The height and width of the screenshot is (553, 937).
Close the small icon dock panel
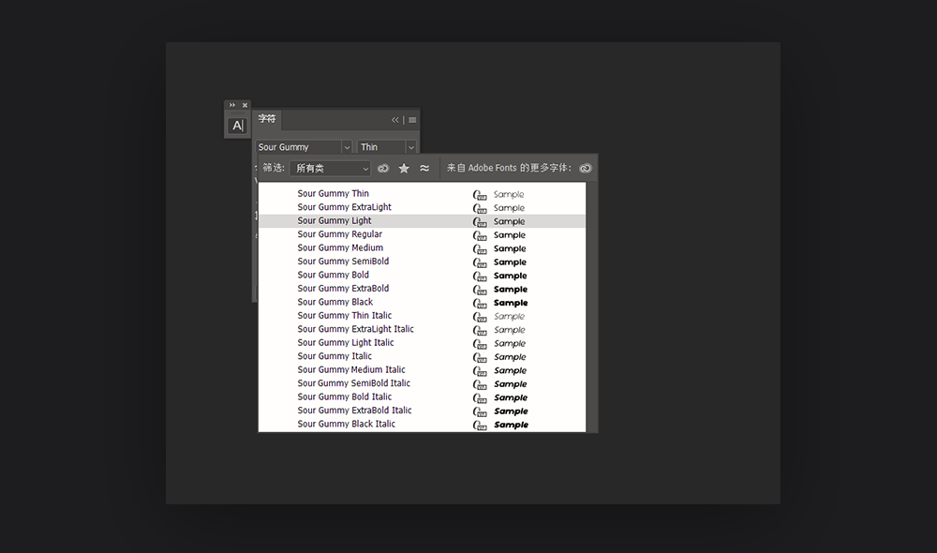245,105
